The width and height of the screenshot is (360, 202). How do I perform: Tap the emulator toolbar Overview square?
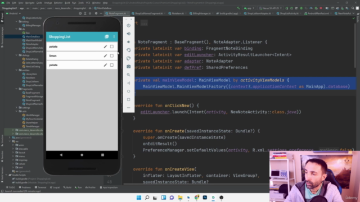click(129, 99)
